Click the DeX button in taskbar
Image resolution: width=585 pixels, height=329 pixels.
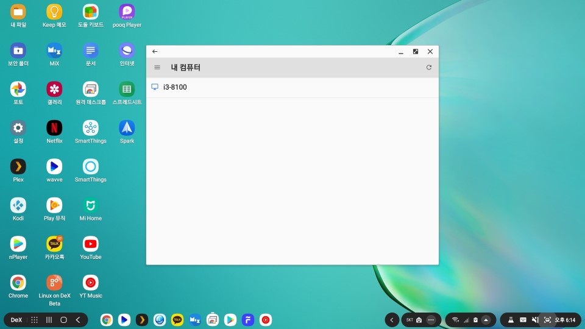16,320
